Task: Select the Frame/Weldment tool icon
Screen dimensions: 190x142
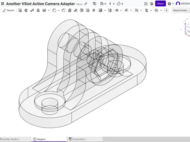Action: coord(156,10)
